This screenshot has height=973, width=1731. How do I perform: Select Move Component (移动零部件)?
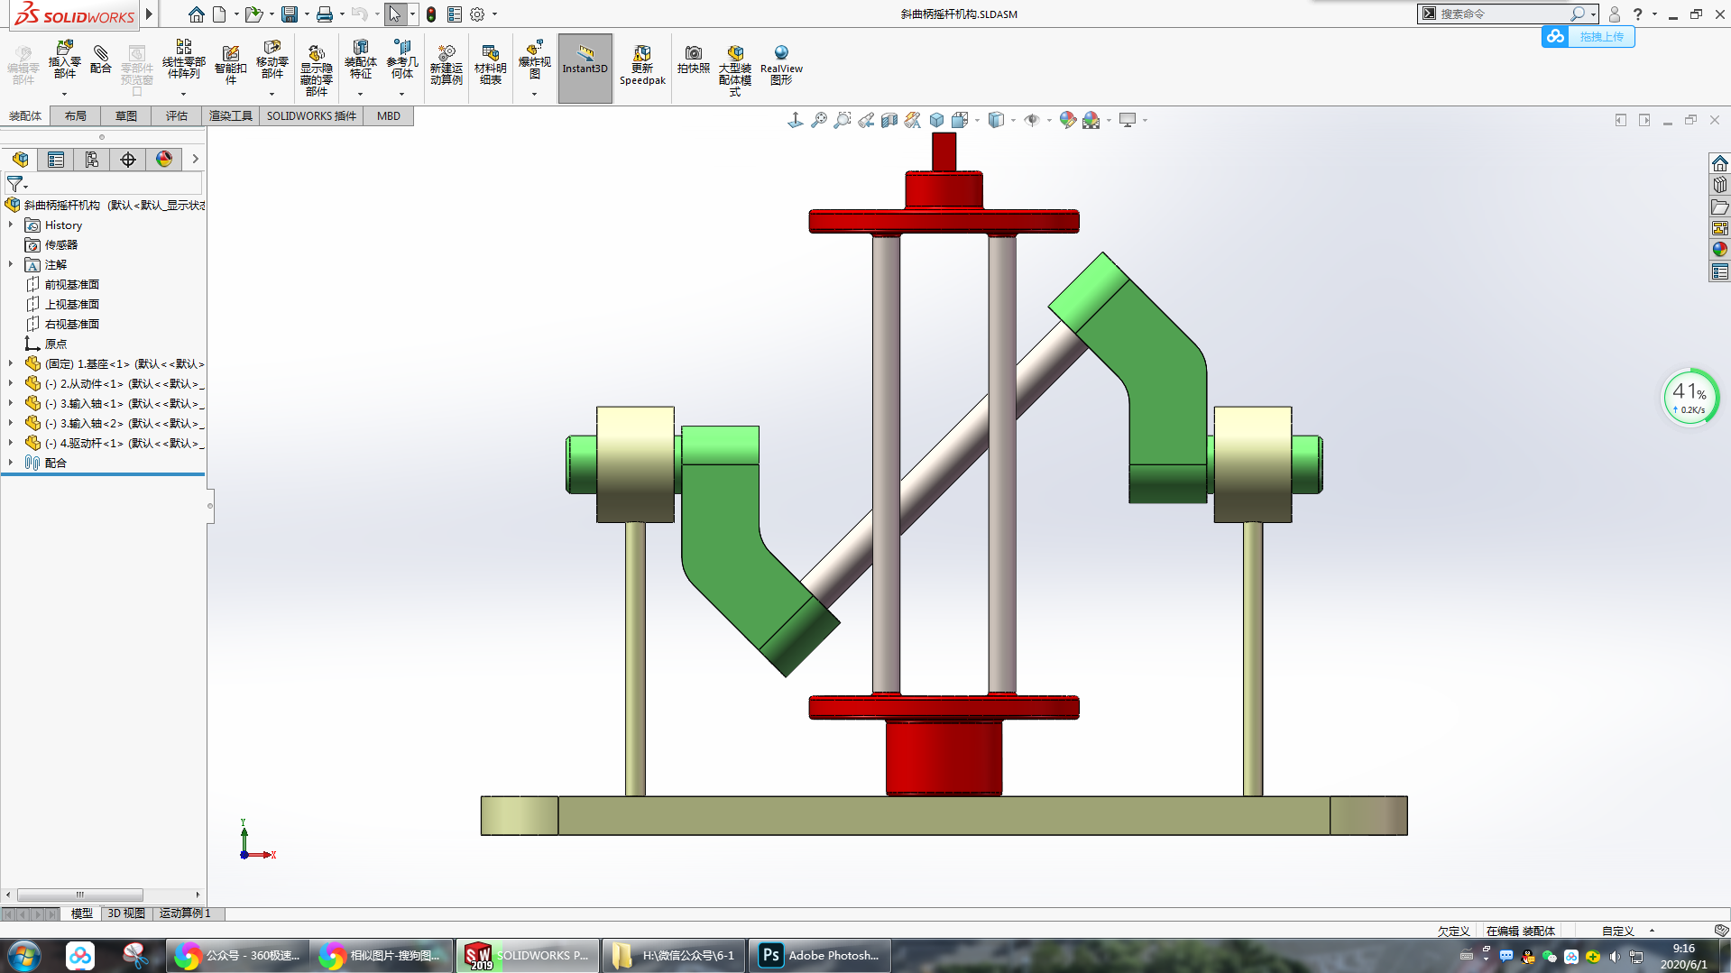point(272,61)
